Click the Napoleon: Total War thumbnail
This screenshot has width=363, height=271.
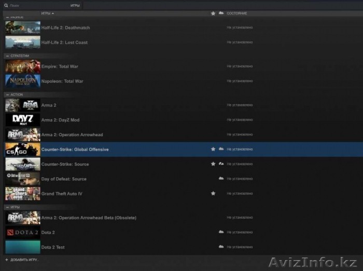click(23, 81)
